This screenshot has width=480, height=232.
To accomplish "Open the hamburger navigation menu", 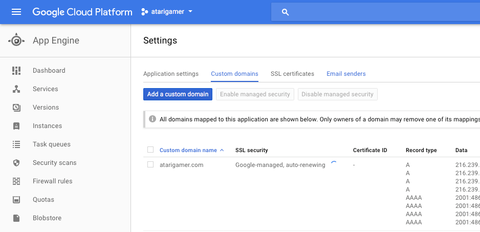I will [16, 12].
